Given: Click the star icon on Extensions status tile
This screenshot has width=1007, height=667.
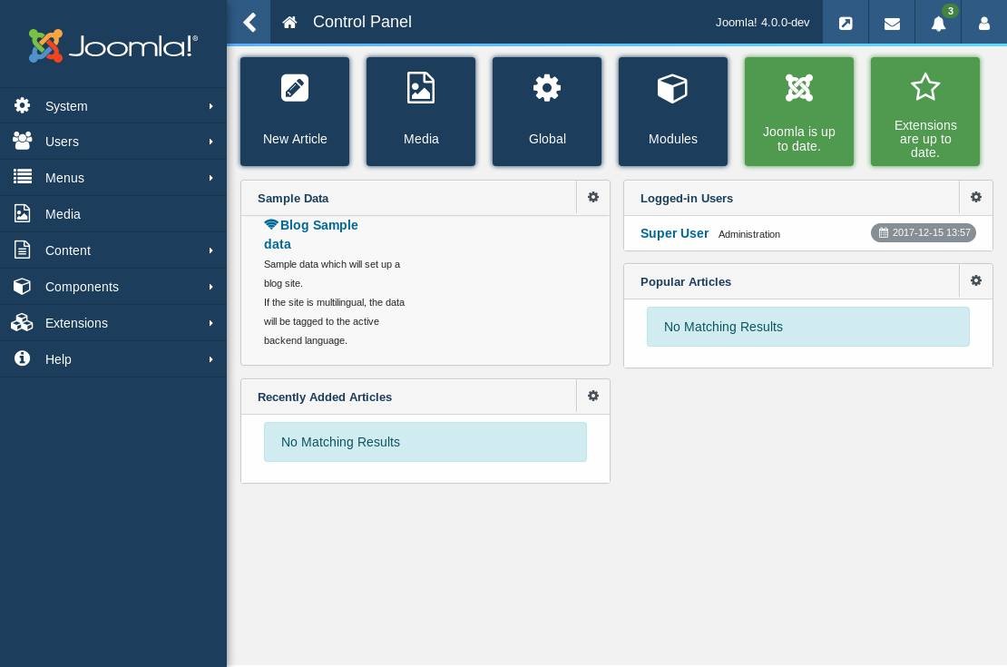Looking at the screenshot, I should 925,87.
